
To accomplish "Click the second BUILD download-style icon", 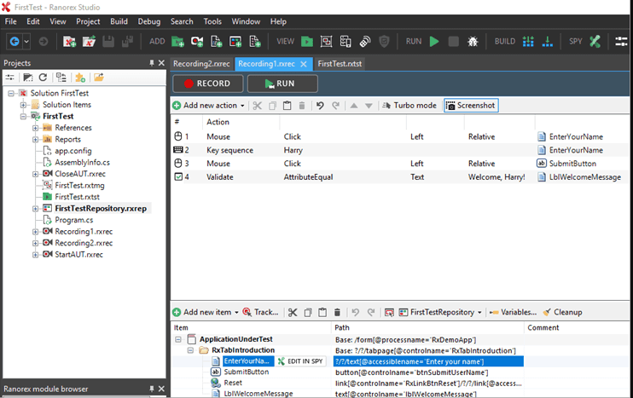I will coord(548,41).
